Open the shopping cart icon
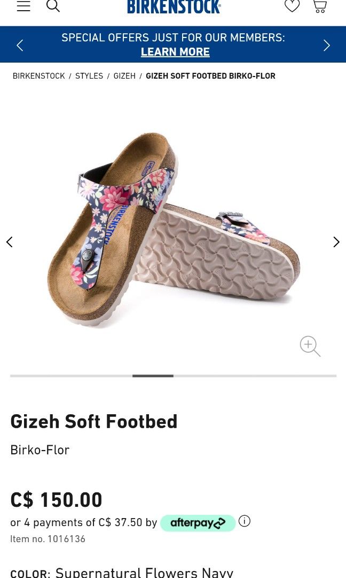The width and height of the screenshot is (346, 578). 320,6
